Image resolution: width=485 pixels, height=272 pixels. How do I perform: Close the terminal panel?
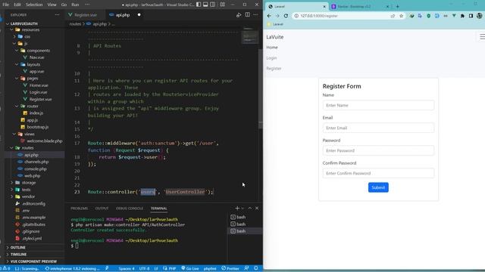click(257, 209)
